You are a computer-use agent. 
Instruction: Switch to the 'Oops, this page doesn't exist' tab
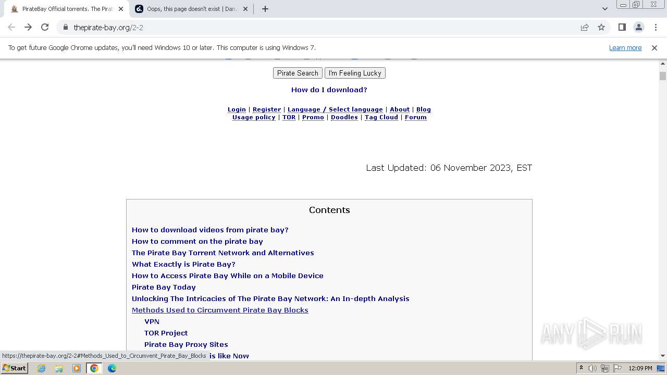191,9
